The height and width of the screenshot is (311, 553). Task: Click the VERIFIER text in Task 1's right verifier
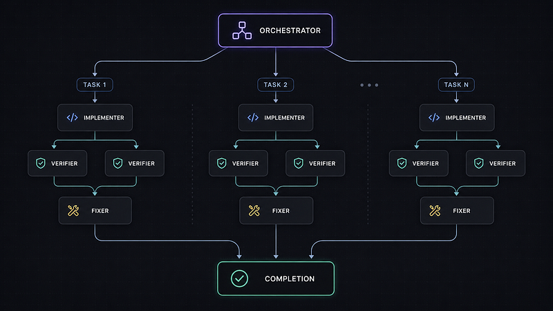pos(142,164)
